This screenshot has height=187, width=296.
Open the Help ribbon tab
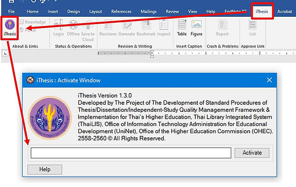pos(211,11)
